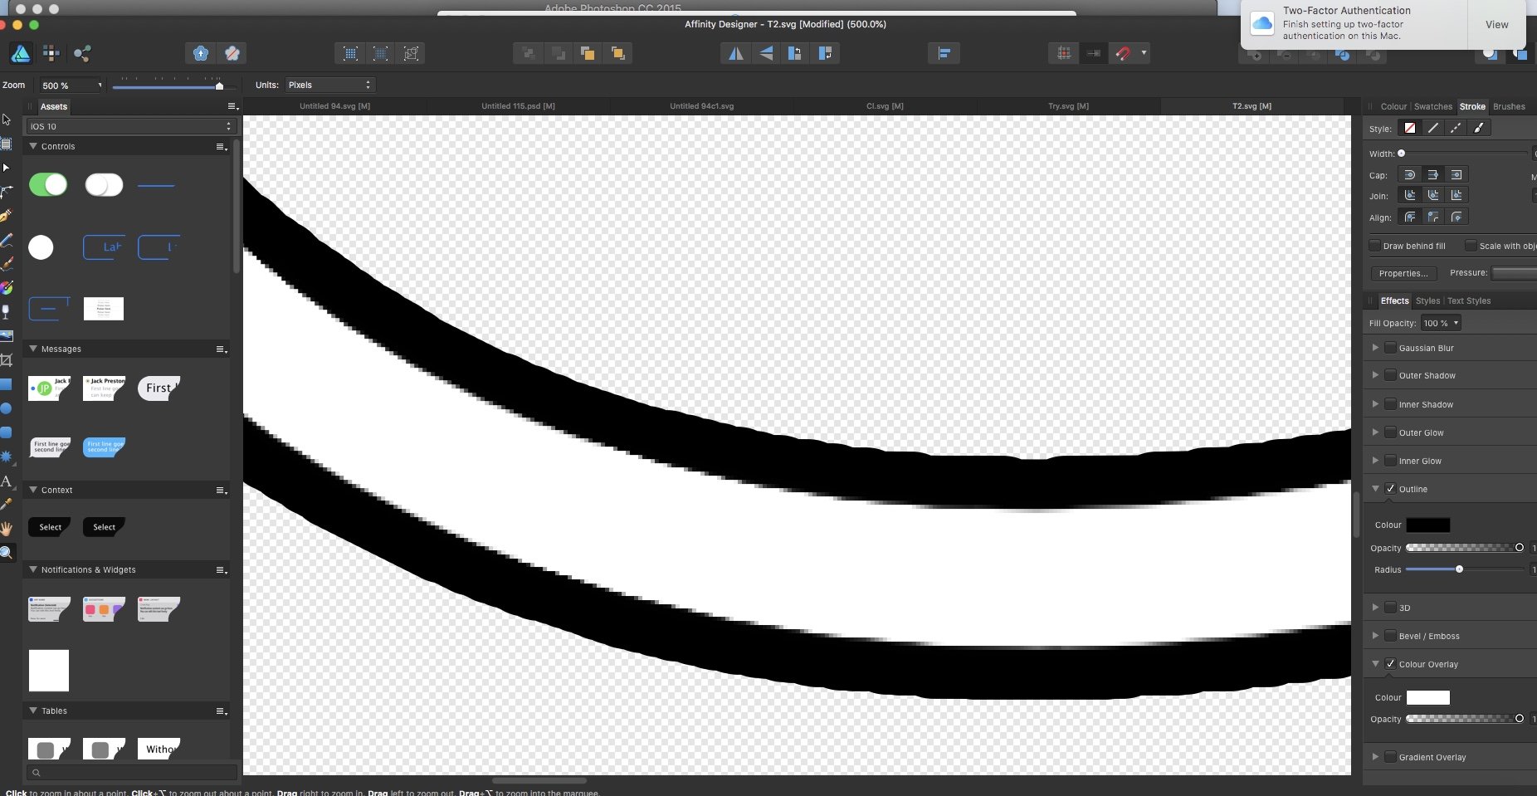
Task: Select the Pen tool
Action: 7,214
